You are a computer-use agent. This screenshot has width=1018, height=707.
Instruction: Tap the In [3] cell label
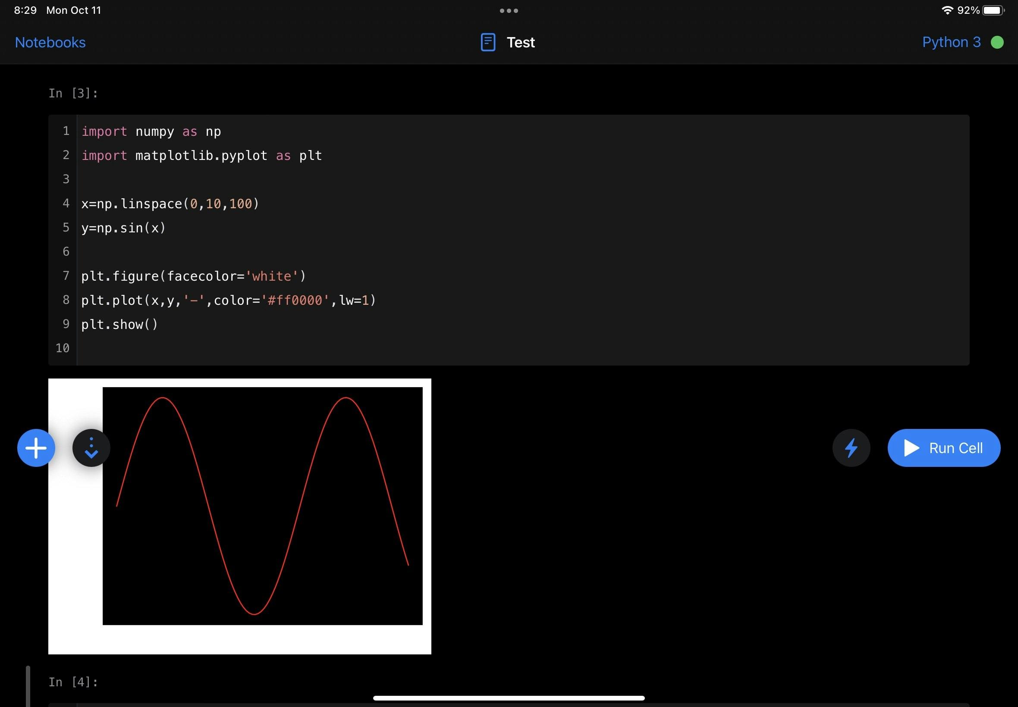73,93
